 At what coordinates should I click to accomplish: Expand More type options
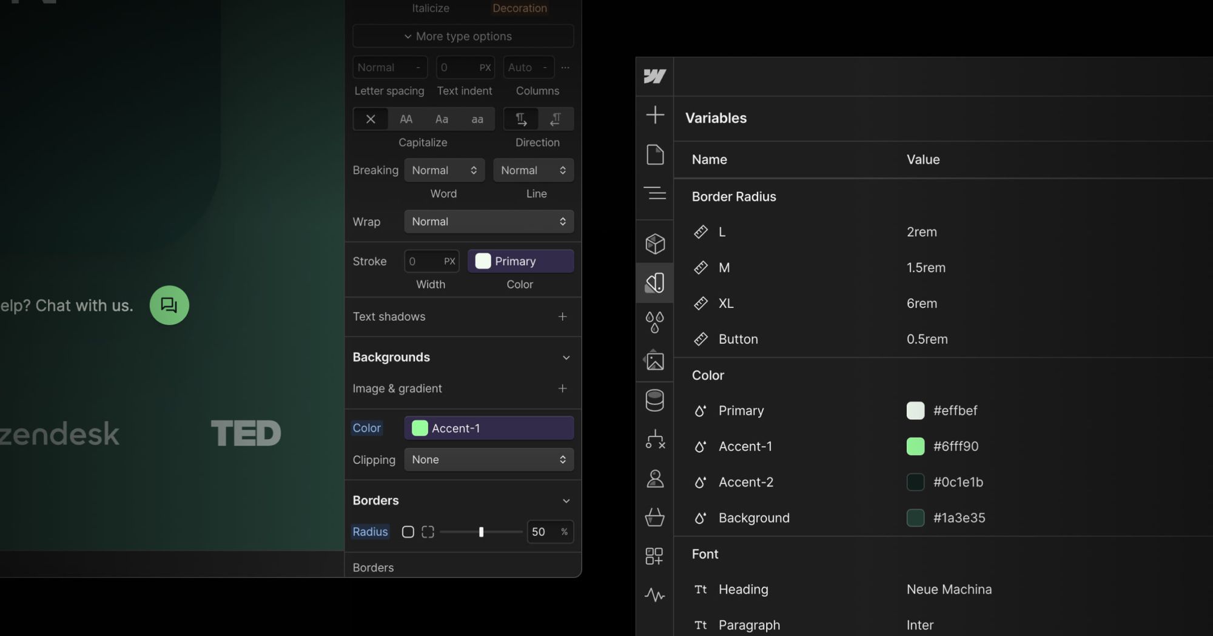tap(463, 36)
